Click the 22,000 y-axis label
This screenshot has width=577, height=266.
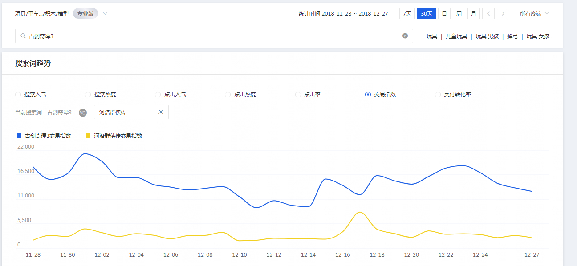(26, 147)
